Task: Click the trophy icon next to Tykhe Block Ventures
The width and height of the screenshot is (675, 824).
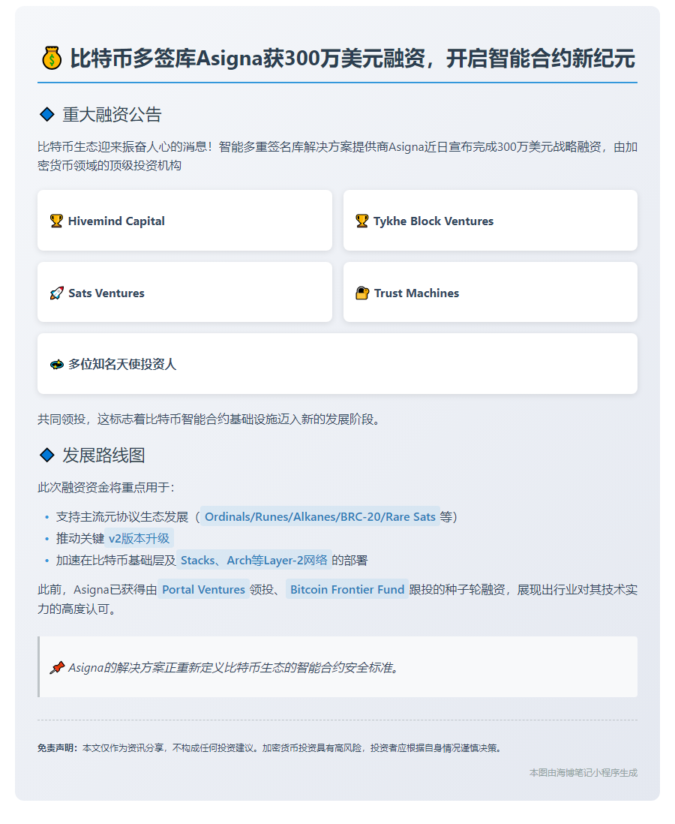Action: click(362, 221)
